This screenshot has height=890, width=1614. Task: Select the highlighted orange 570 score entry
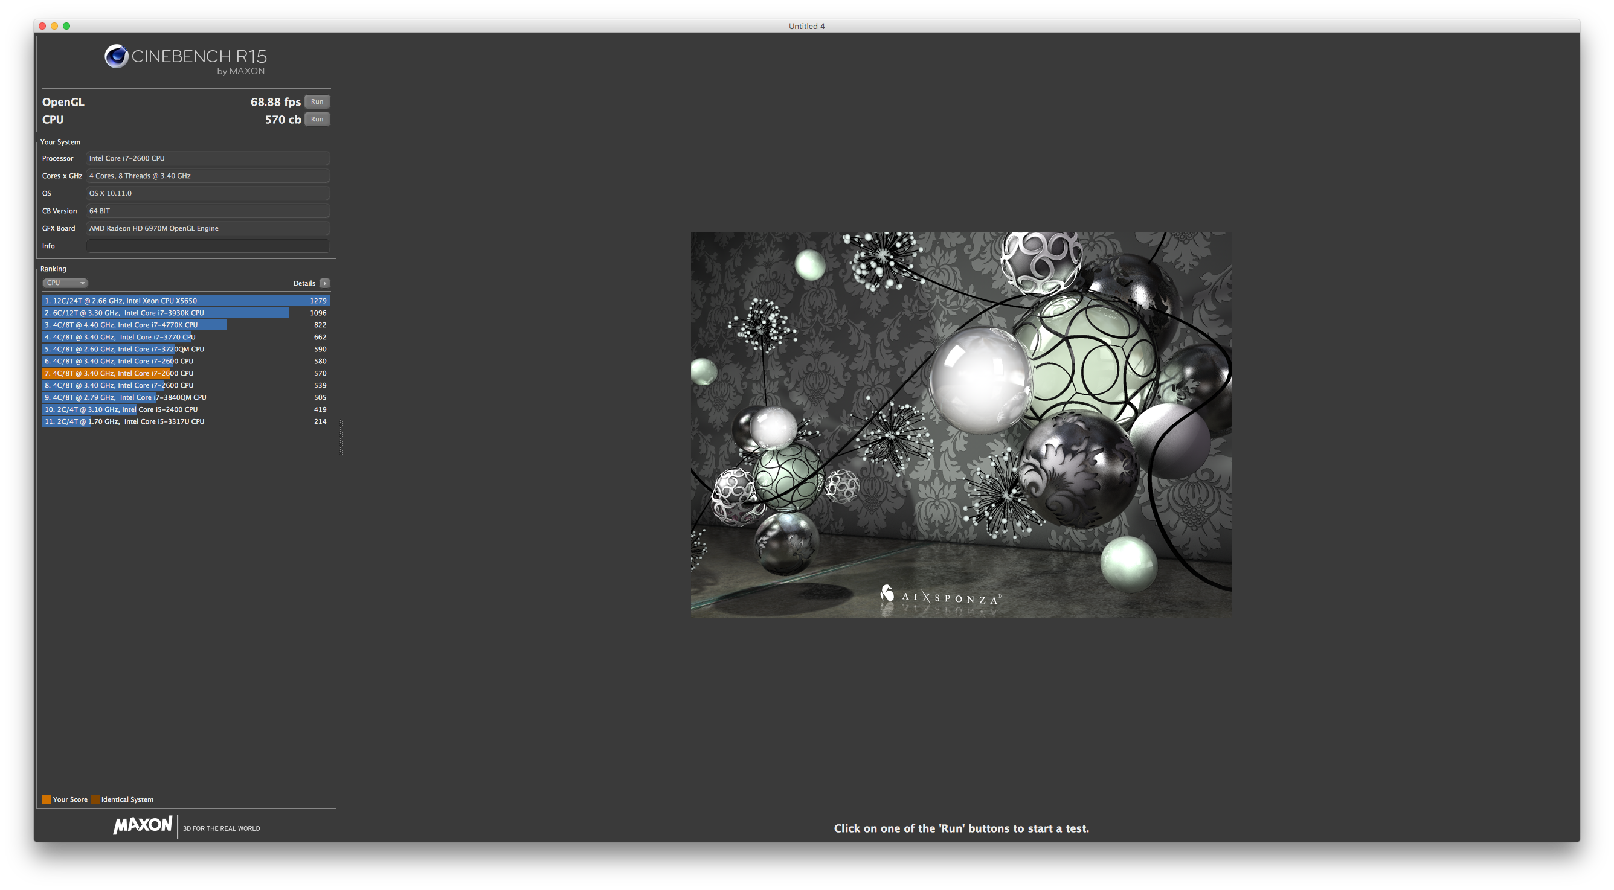185,373
